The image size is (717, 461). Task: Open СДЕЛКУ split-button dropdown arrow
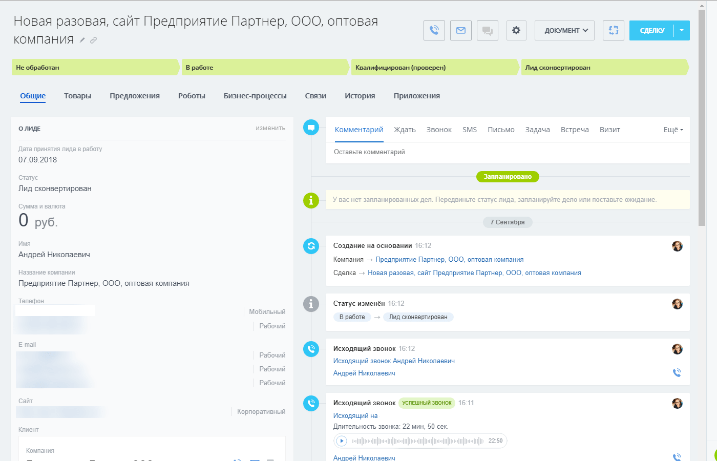(682, 30)
